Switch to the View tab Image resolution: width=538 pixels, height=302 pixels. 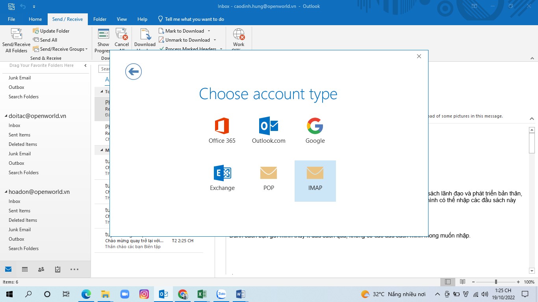[122, 19]
